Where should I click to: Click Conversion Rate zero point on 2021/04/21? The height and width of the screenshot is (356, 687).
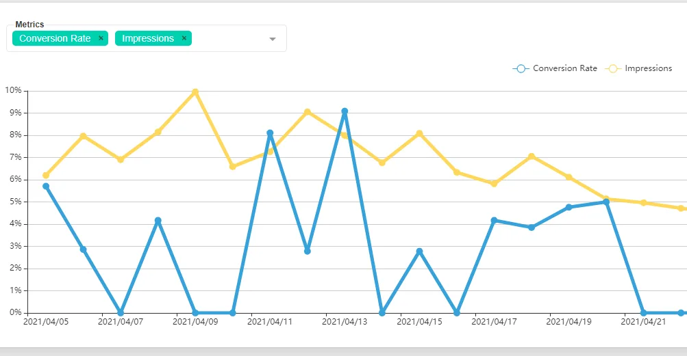tap(644, 313)
